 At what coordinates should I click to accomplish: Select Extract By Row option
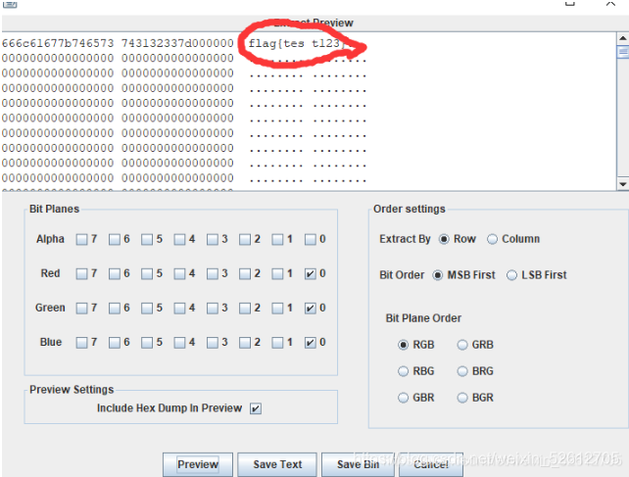(444, 239)
